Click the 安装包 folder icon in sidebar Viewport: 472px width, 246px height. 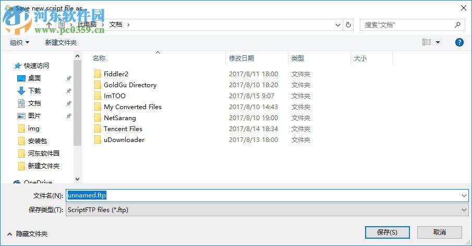[21, 141]
